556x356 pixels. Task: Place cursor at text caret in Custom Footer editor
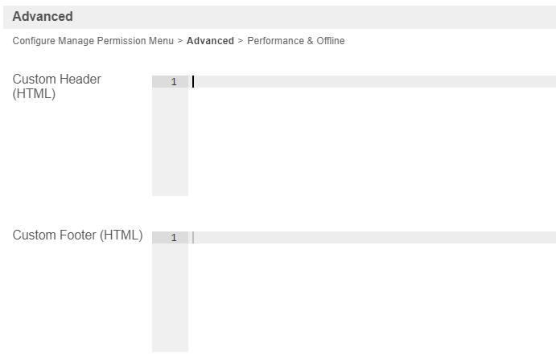(x=194, y=238)
